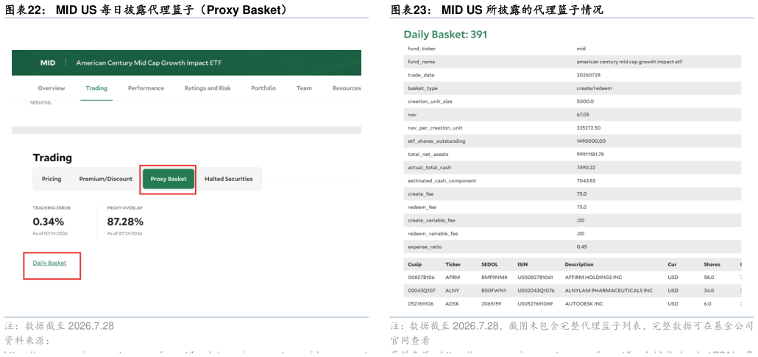This screenshot has width=758, height=357.
Task: Select the Proxy Basket button
Action: (169, 179)
